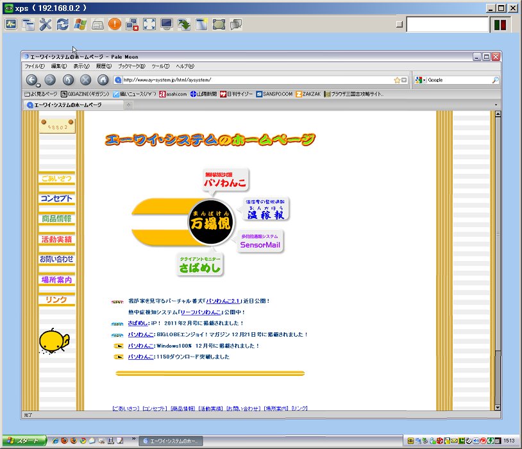Open the list all tabs dropdown arrow
Screen dimensions: 522x449
(496, 105)
